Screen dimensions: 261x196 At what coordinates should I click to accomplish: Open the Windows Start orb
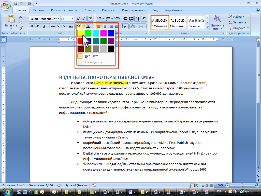tap(7, 192)
